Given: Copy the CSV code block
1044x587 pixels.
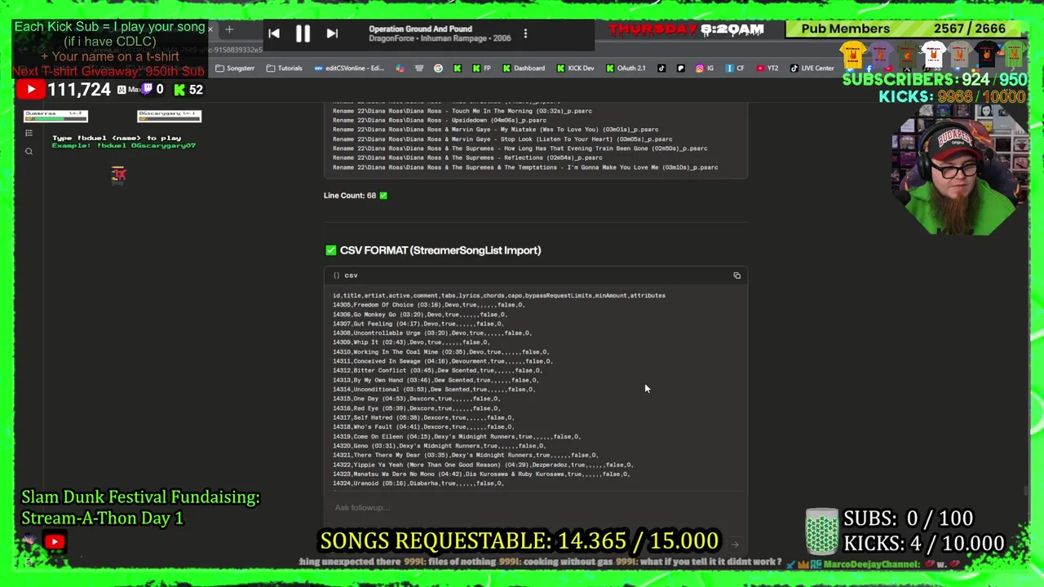Looking at the screenshot, I should [737, 276].
